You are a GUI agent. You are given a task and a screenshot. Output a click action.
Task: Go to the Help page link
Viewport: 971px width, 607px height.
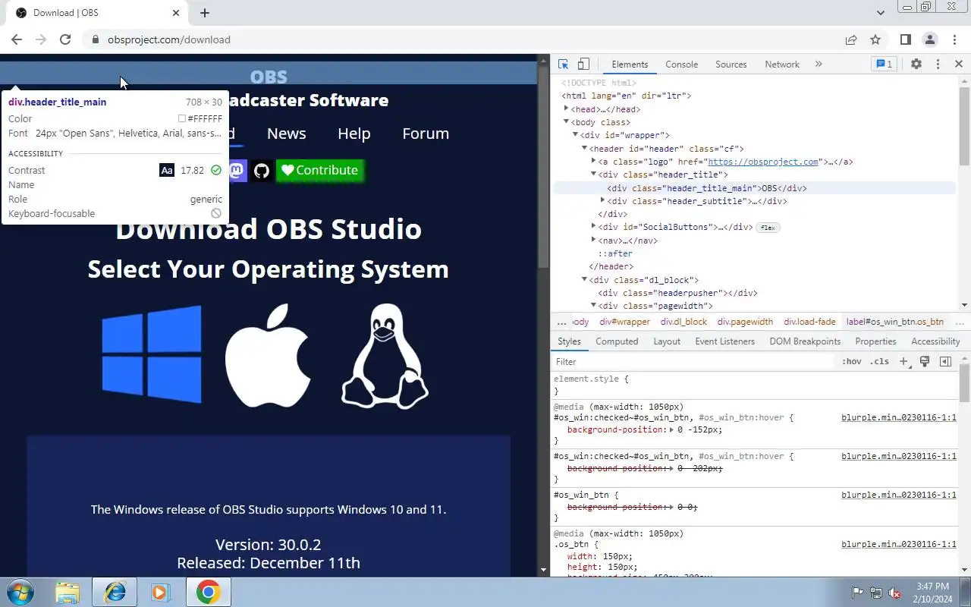click(x=354, y=134)
